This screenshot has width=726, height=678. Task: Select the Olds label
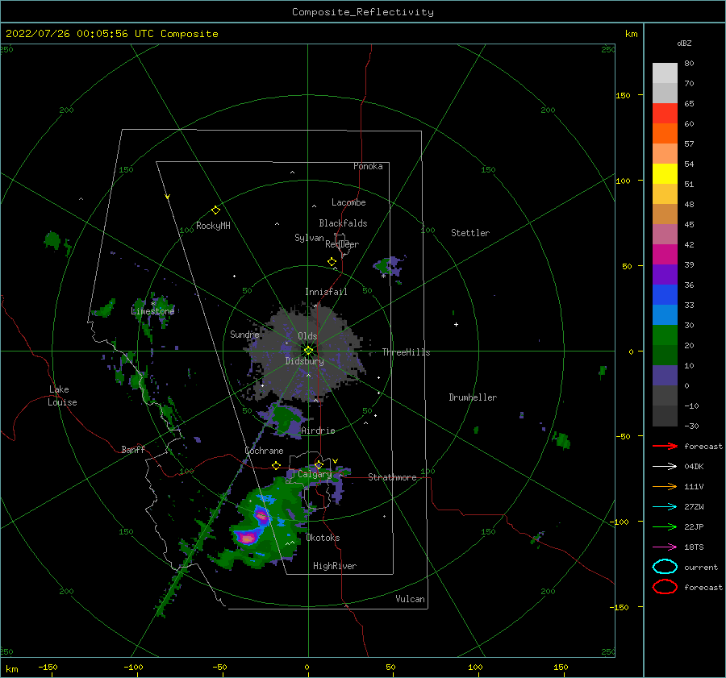coord(307,336)
